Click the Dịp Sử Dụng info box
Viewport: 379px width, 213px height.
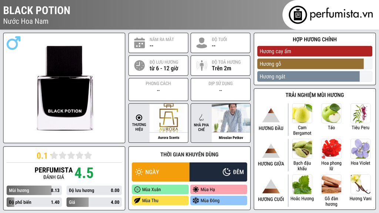[x=221, y=89]
